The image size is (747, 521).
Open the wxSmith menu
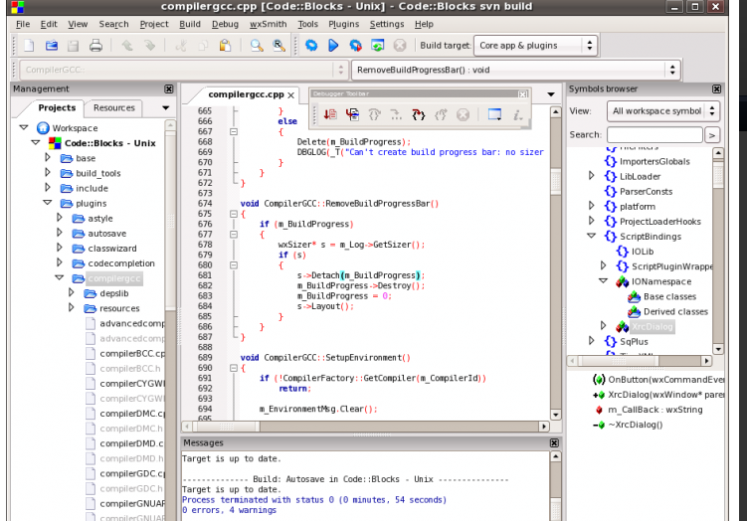[x=269, y=24]
